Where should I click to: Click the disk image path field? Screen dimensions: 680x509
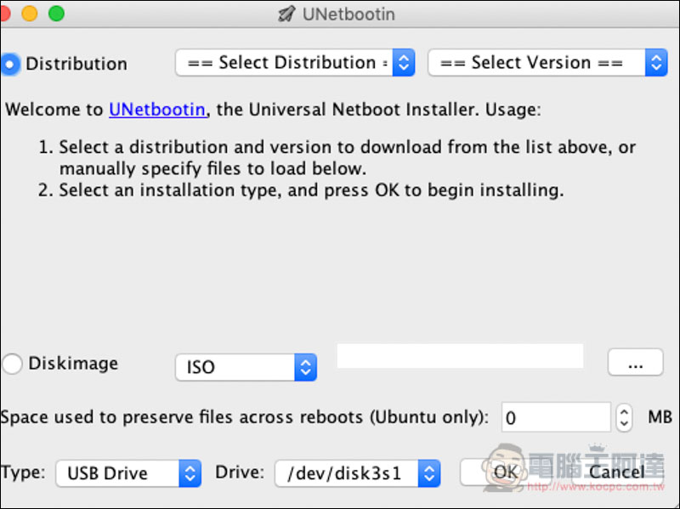tap(460, 356)
